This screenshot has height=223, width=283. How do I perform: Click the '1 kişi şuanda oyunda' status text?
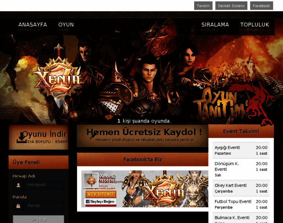click(x=144, y=121)
